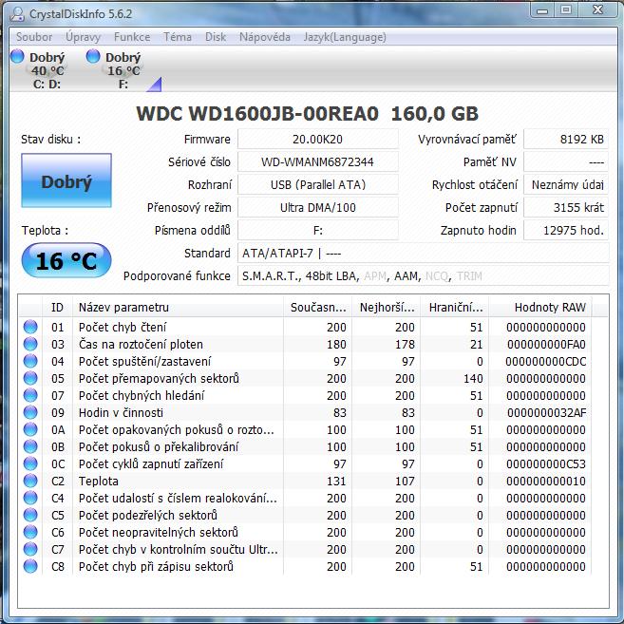This screenshot has height=624, width=624.
Task: Select the F: disk status orb
Action: [x=93, y=56]
